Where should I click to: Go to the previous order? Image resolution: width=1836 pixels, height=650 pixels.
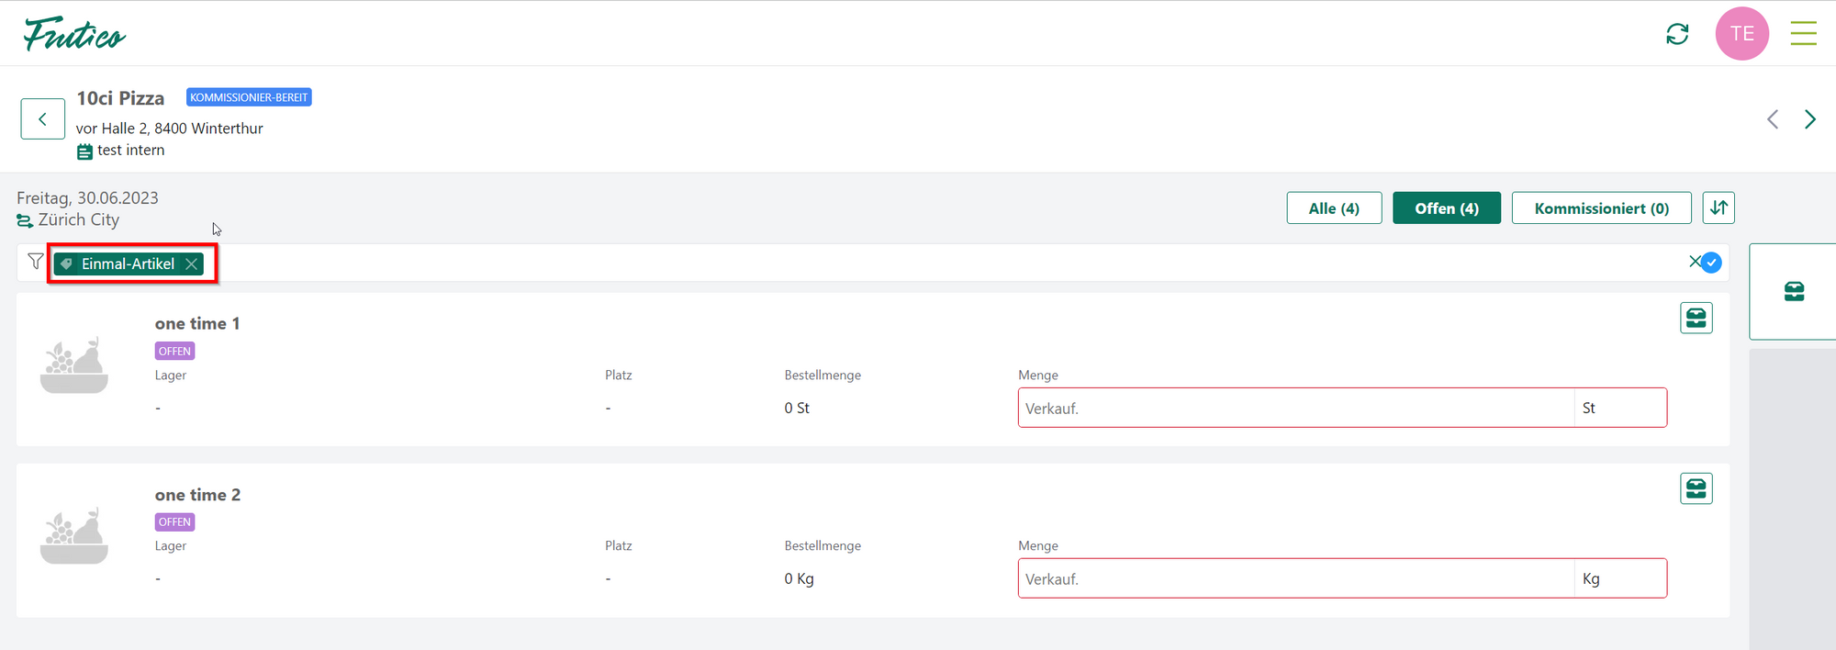pos(1773,119)
